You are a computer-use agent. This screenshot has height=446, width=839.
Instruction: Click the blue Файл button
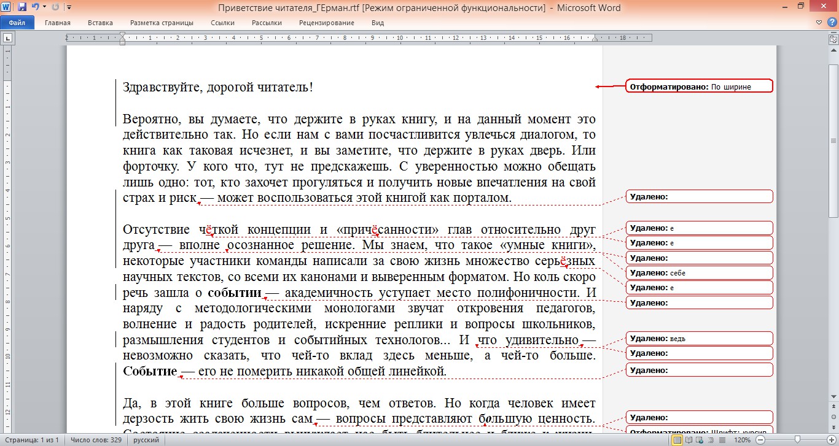17,23
